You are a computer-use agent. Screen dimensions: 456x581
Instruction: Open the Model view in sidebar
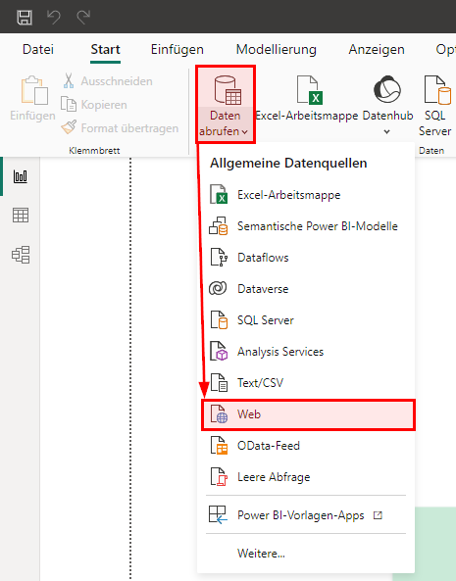(21, 255)
